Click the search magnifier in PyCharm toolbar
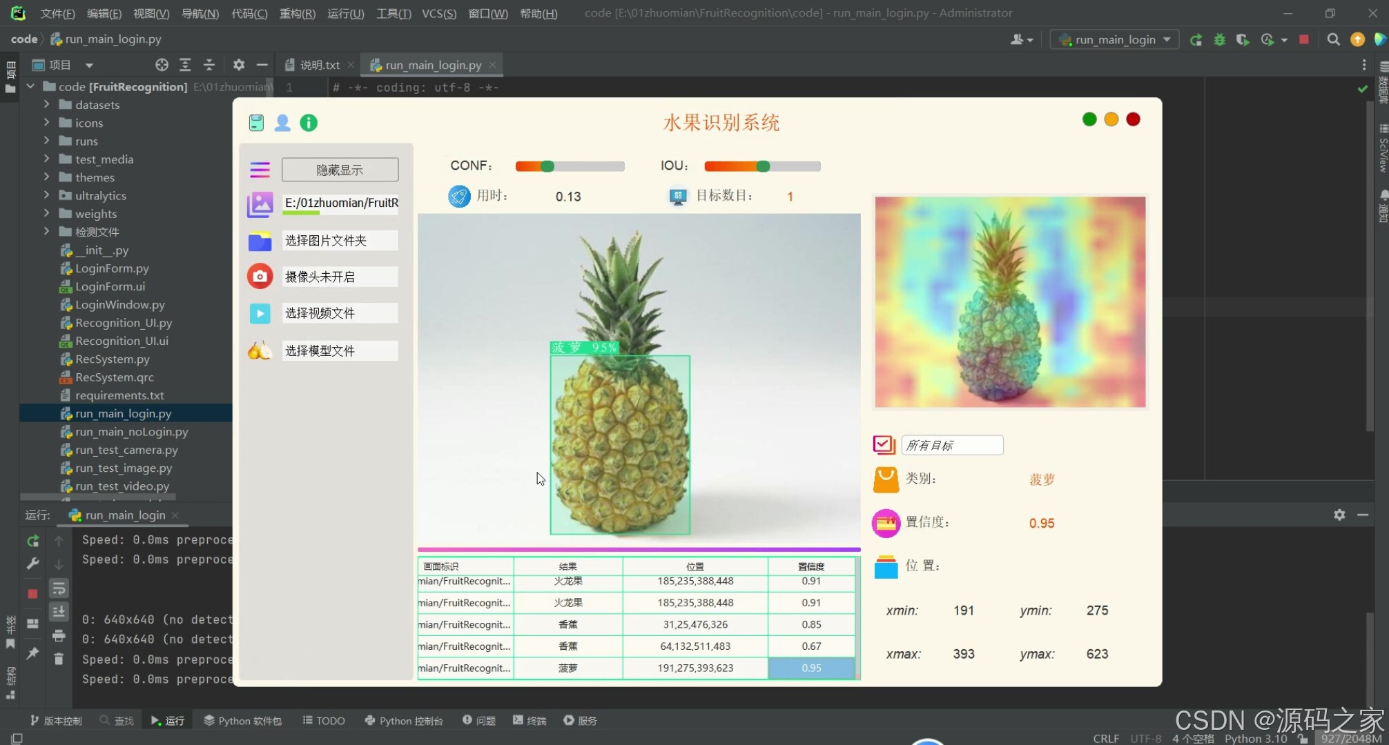1389x745 pixels. coord(1333,39)
